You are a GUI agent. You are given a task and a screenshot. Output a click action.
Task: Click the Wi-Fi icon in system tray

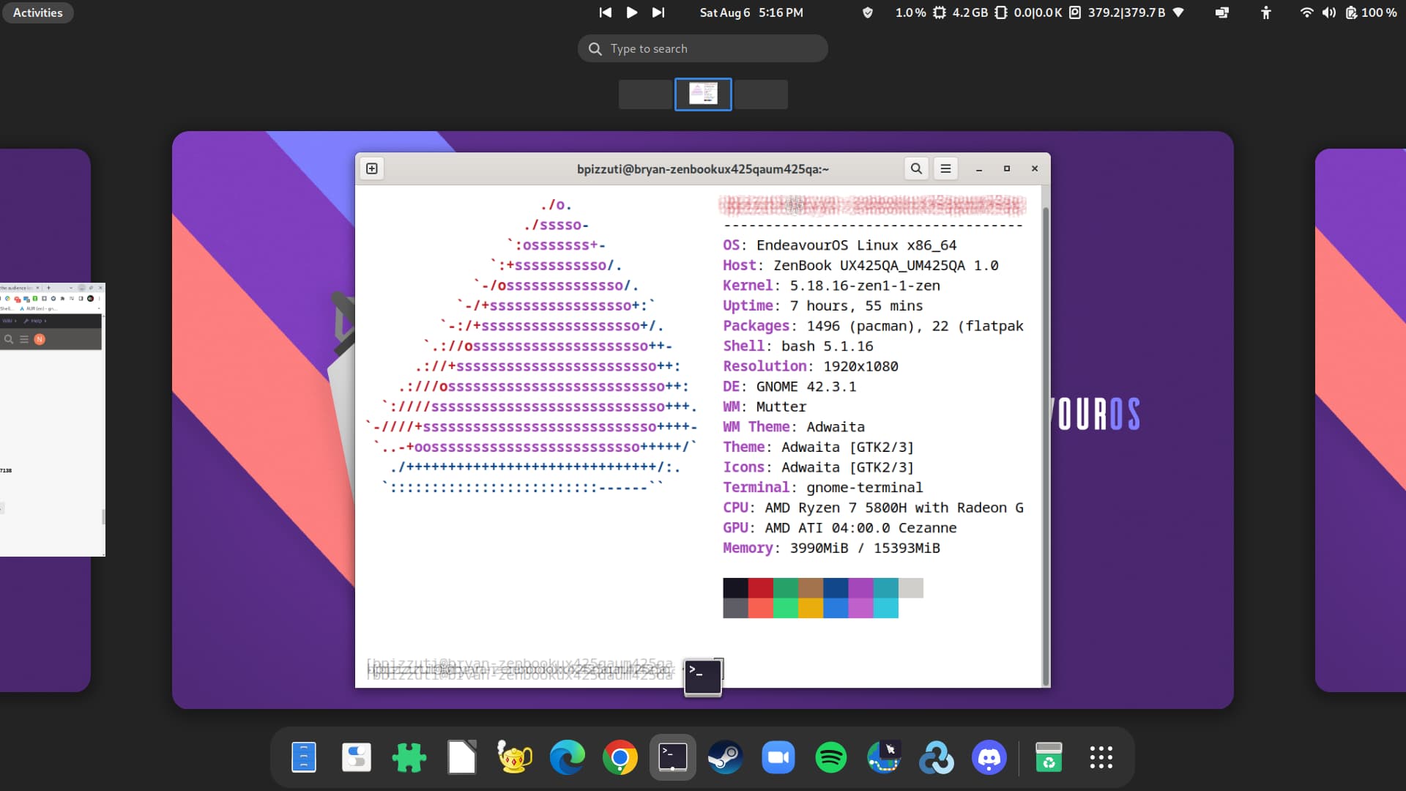pos(1306,12)
